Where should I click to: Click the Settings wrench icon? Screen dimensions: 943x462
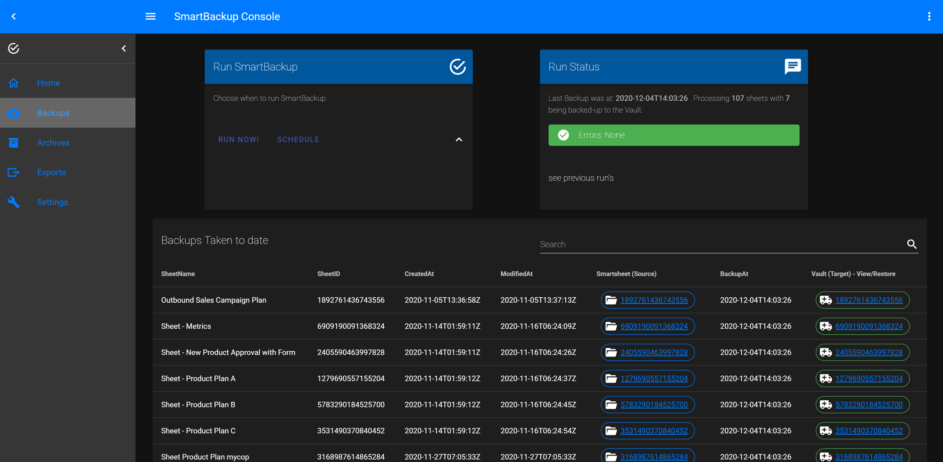tap(14, 202)
